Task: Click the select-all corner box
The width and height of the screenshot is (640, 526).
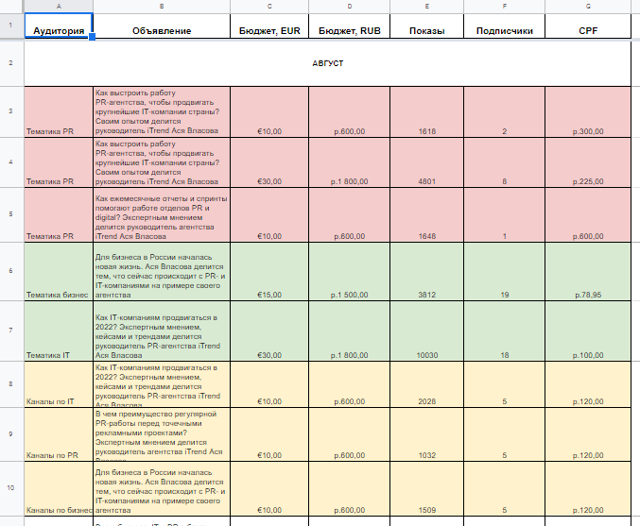Action: coord(11,7)
